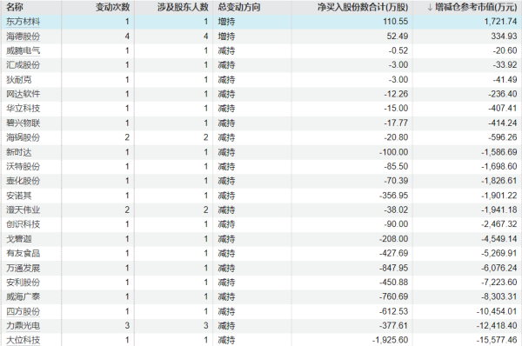Select the -10,454.01 market value cell
The width and height of the screenshot is (522, 346).
click(497, 311)
